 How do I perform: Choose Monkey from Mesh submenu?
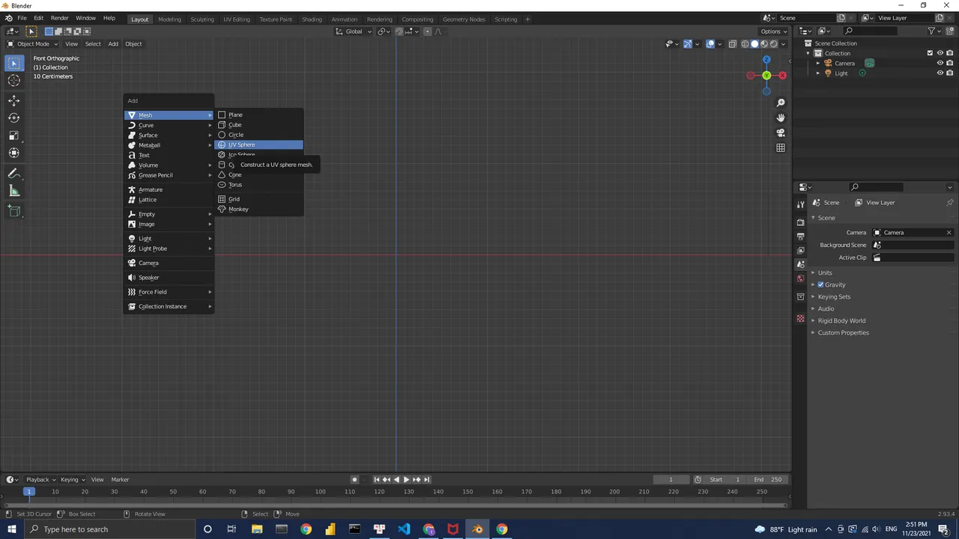(259, 209)
